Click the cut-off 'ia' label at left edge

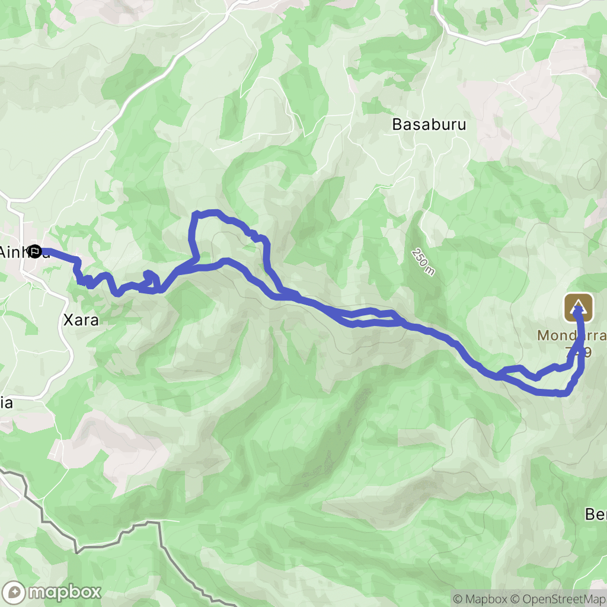[x=7, y=402]
